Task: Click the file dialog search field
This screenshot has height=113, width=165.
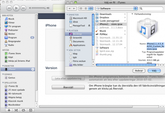Action: (x=151, y=9)
